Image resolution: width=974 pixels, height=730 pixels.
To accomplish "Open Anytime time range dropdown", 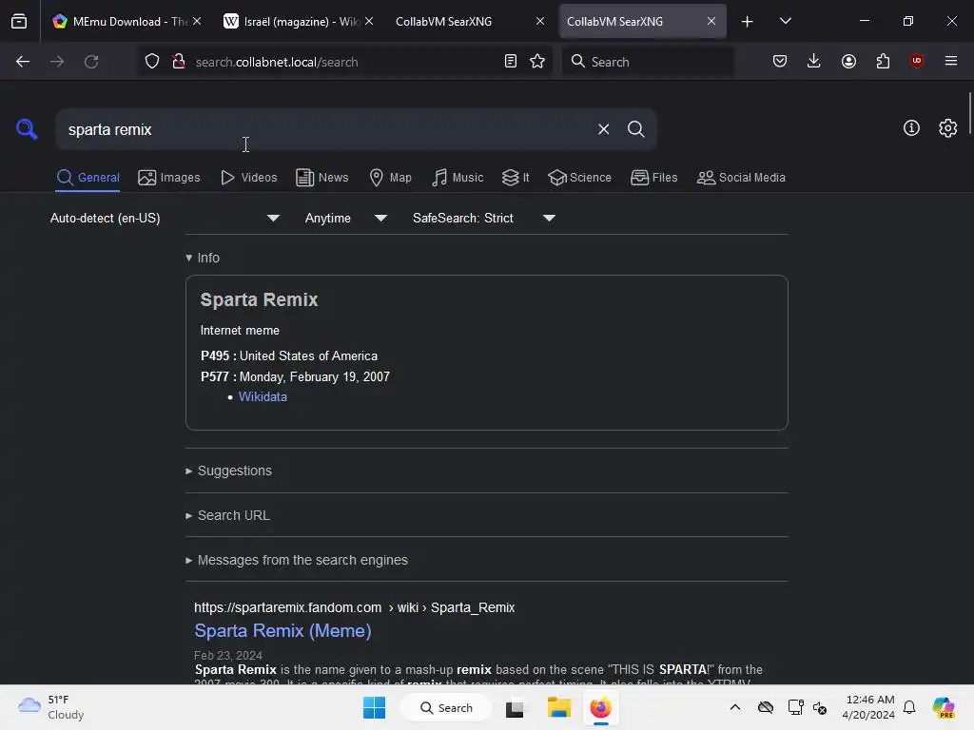I will (x=346, y=218).
